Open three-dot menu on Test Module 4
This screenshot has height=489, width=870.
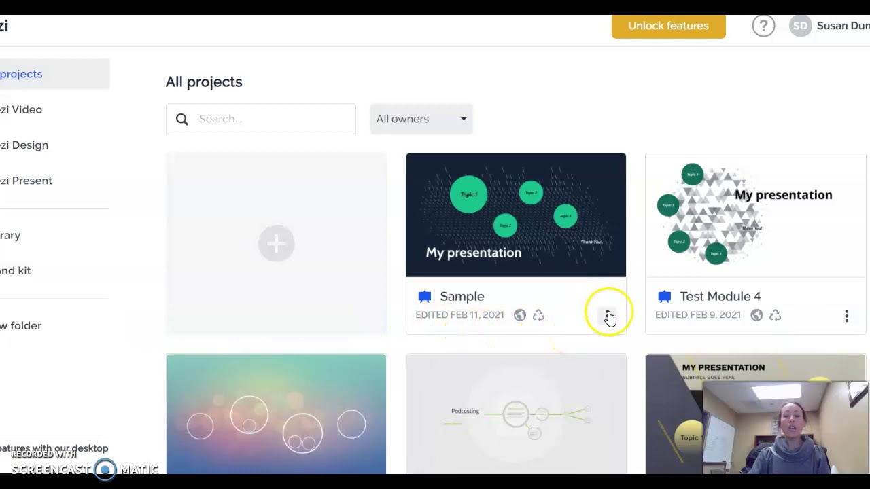pos(847,316)
